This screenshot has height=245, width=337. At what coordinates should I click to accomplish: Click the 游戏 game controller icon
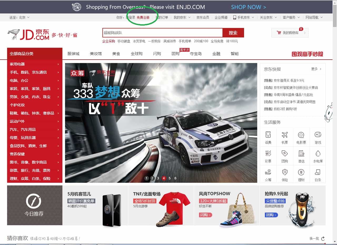318,135
